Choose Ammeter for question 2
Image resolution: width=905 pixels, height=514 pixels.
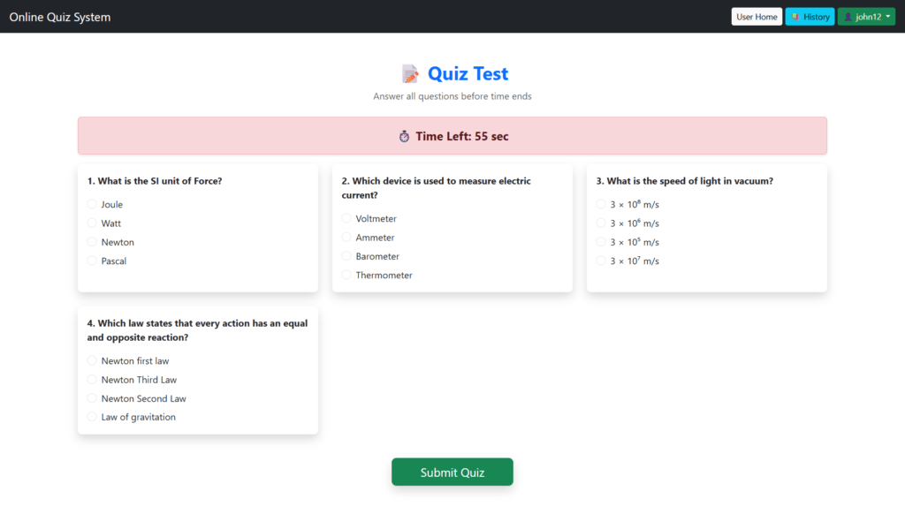point(346,237)
